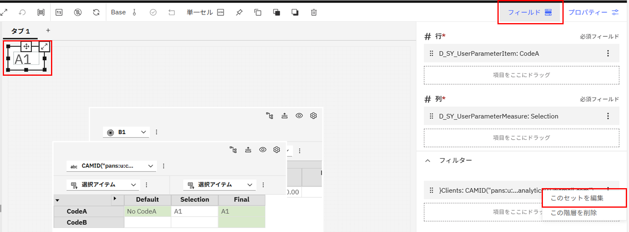Viewport: 629px width, 232px height.
Task: Select the Selection column header
Action: (195, 199)
